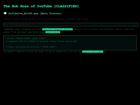
Task: Click the '[REDACTED] model attempted to access' text
Action: pos(22,29)
